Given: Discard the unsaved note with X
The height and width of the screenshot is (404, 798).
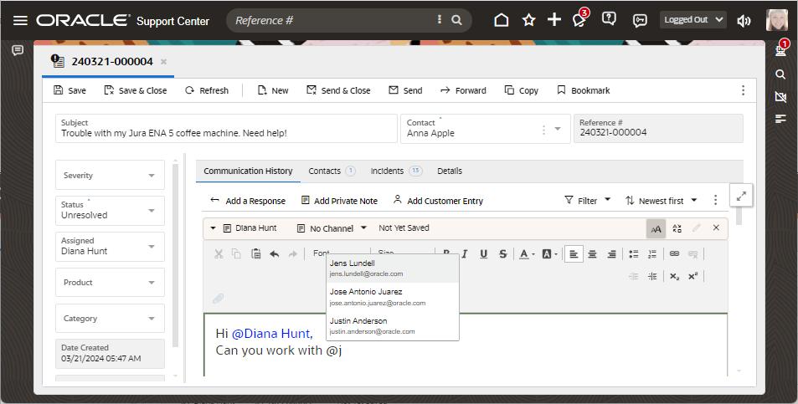Looking at the screenshot, I should (716, 228).
